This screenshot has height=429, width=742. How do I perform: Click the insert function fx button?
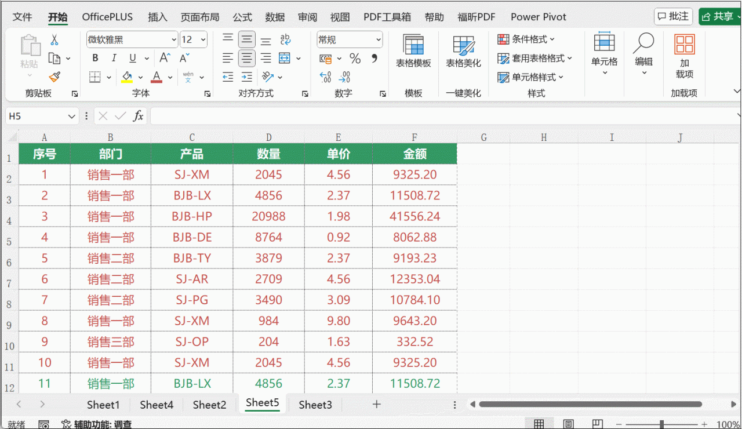tap(138, 116)
